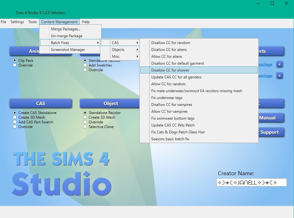Select Override radio under Object button
This screenshot has width=294, height=218.
[85, 122]
